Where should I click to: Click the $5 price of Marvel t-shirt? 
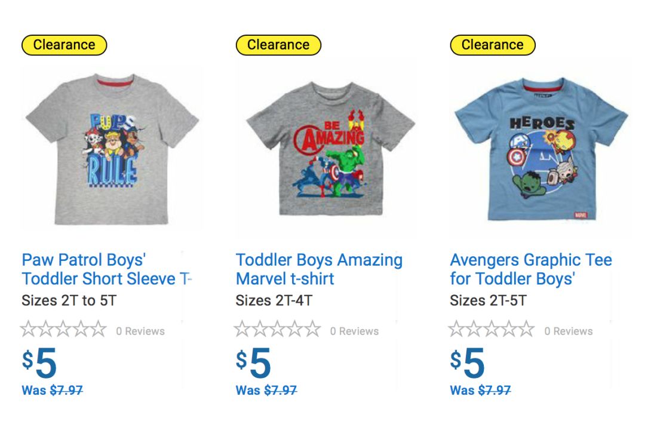[x=253, y=362]
